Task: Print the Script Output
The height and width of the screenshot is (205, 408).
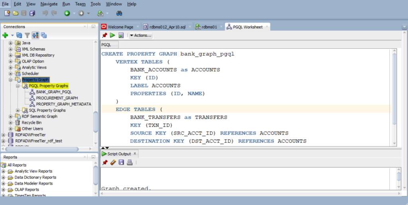Action: click(x=129, y=162)
